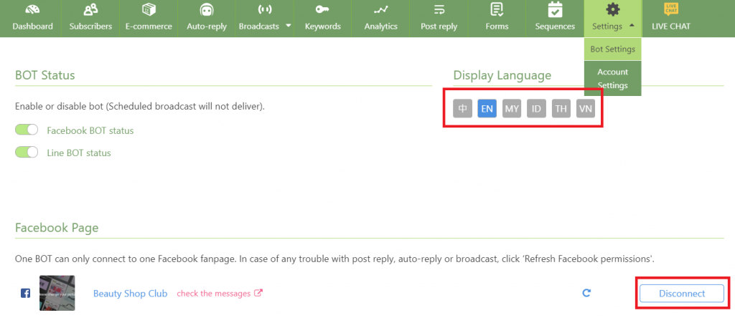Click the Line BOT status label
Screen dimensions: 735x318
[x=79, y=153]
